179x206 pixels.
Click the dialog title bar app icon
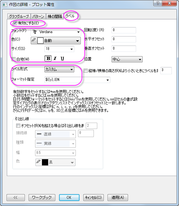(x=5, y=5)
